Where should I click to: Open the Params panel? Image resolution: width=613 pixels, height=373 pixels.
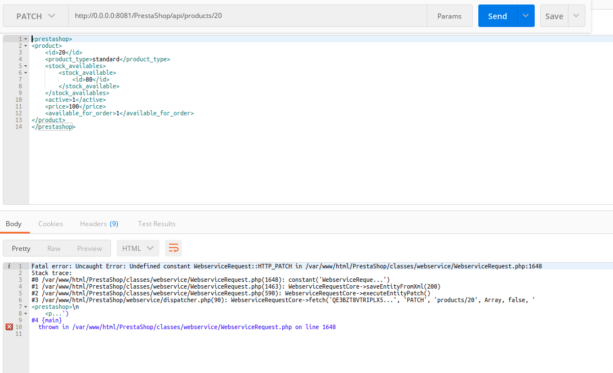tap(449, 16)
